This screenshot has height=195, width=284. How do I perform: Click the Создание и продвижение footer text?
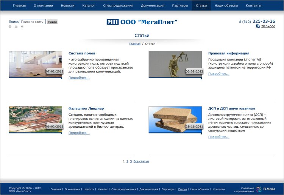tap(244, 190)
